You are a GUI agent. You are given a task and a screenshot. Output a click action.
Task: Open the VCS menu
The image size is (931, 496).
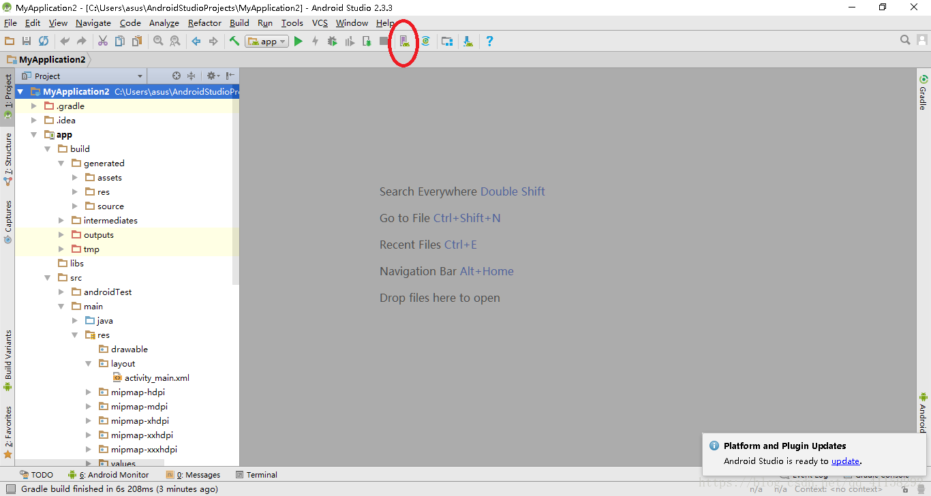click(x=320, y=22)
